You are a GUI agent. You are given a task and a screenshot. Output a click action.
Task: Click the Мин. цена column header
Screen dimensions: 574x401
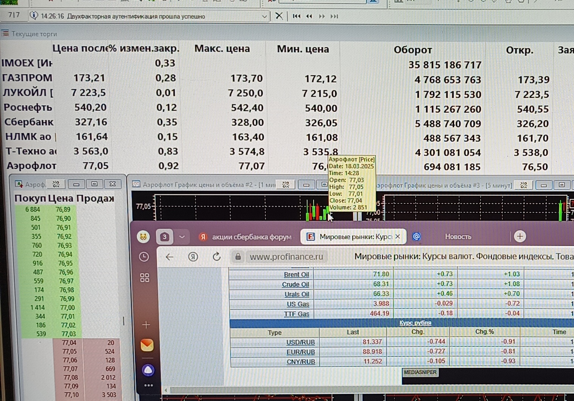[x=303, y=49]
